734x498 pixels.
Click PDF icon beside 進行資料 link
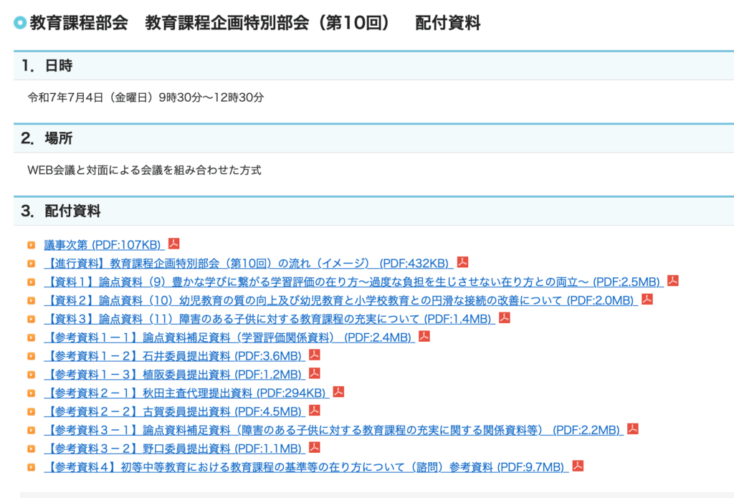click(463, 262)
